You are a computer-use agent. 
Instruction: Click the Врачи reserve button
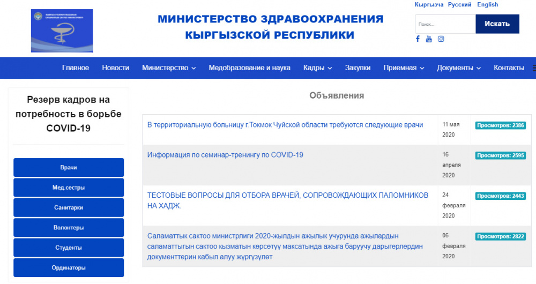pos(69,168)
